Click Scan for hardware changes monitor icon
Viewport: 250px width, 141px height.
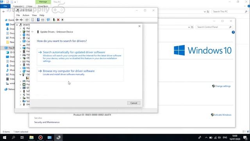coord(48,20)
